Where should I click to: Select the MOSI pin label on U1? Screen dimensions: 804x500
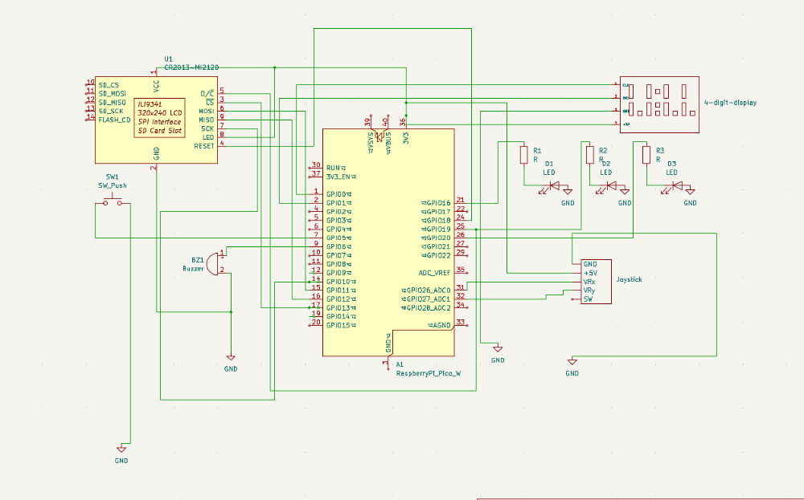coord(206,111)
